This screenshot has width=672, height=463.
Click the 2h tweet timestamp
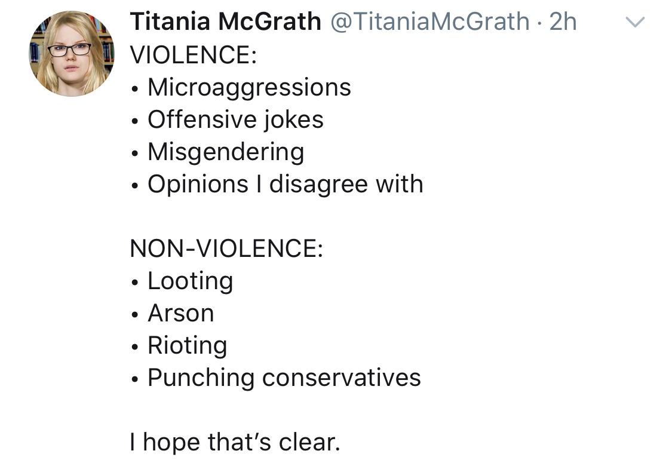click(x=563, y=22)
